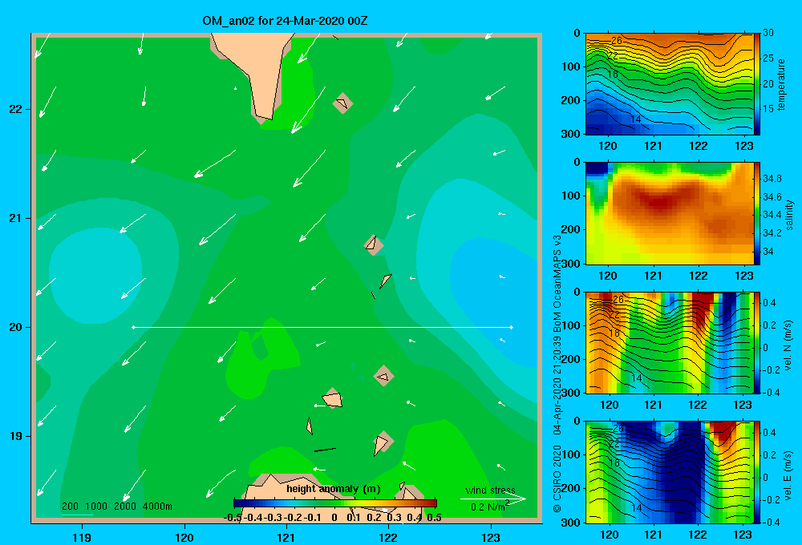Open the vel. N depth section panel
Viewport: 802px width, 545px height.
[x=669, y=342]
